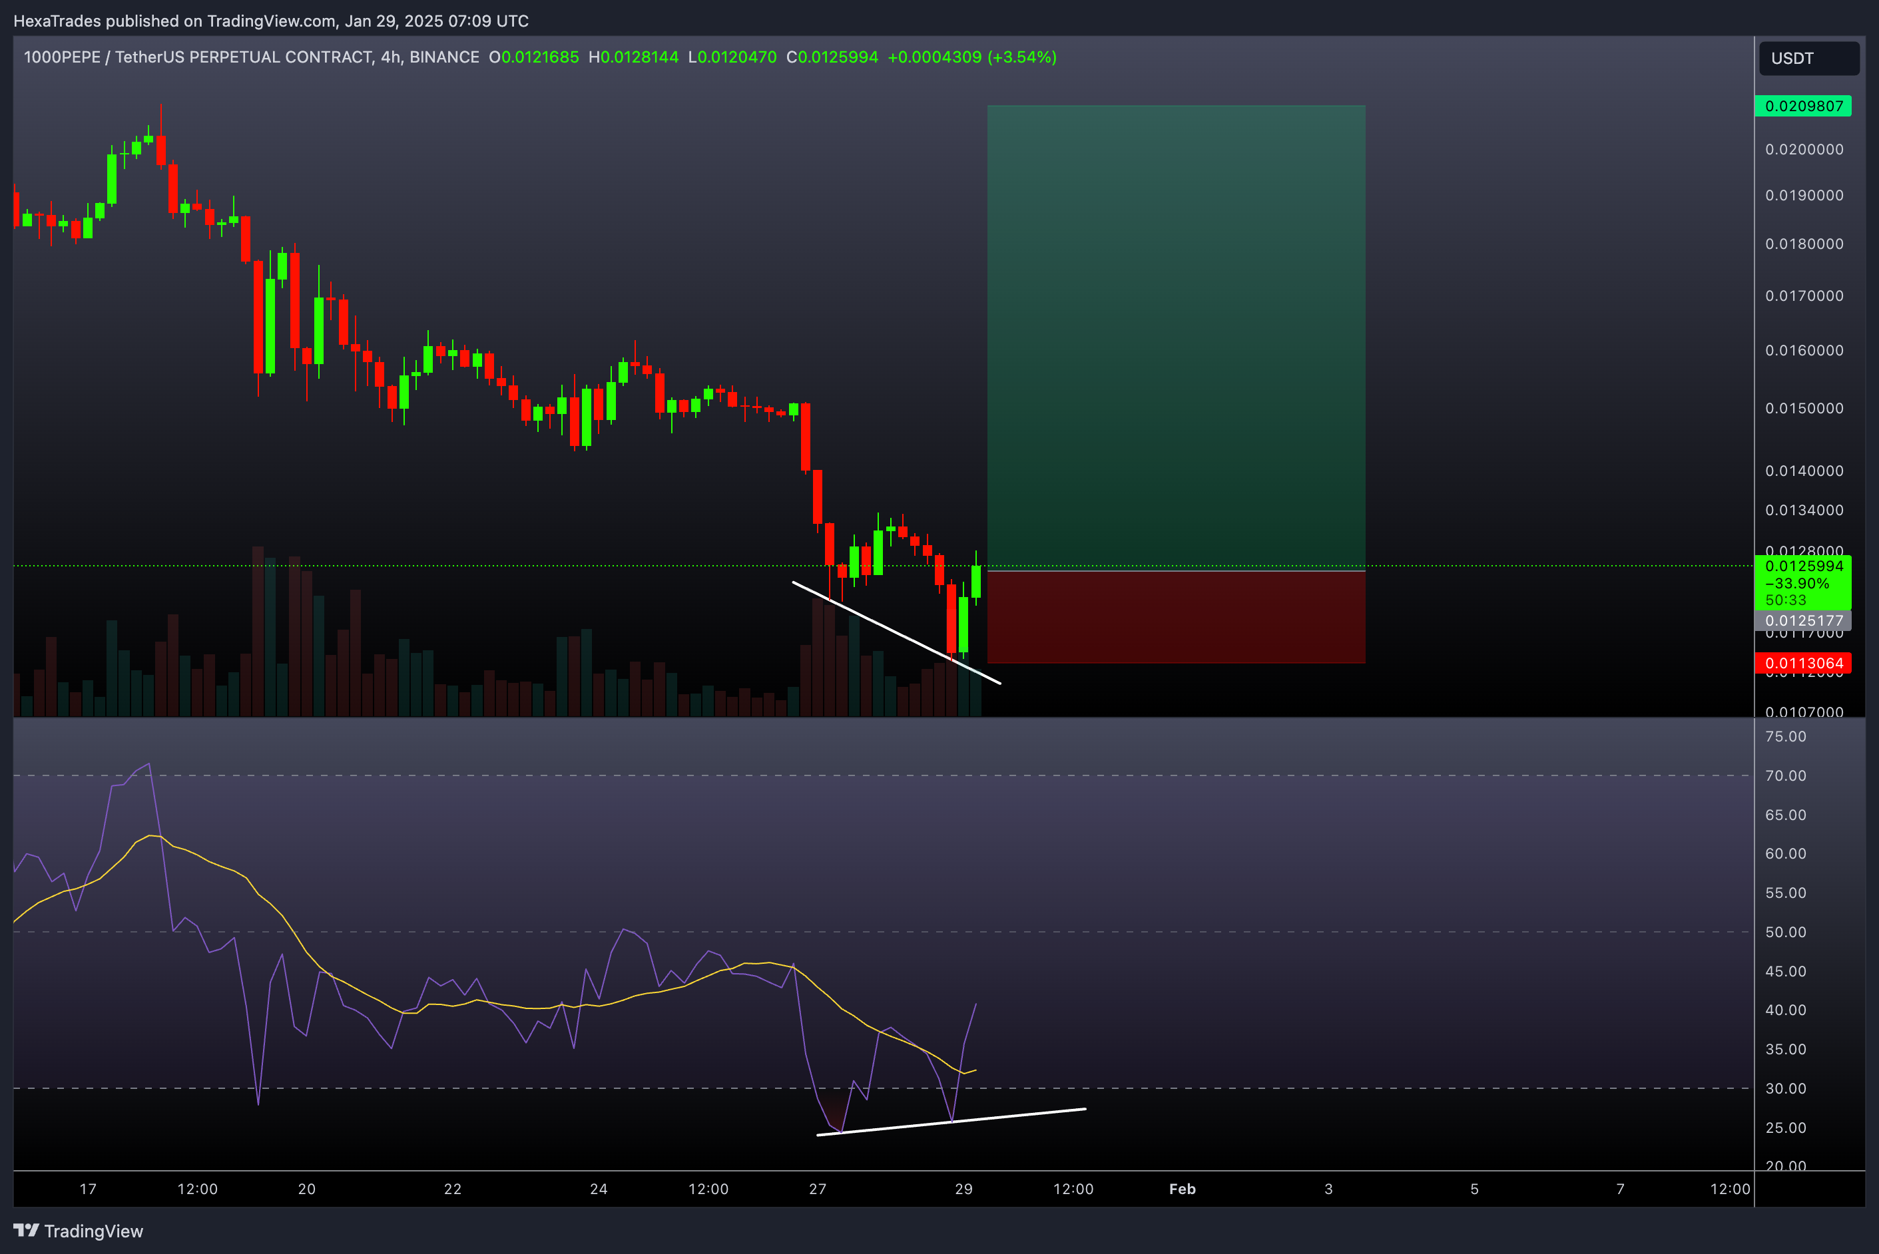Screen dimensions: 1879x1254
Task: Click the high value H0.0128144
Action: pos(633,57)
